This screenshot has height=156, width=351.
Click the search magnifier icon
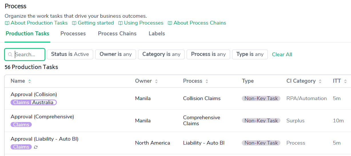click(x=10, y=54)
